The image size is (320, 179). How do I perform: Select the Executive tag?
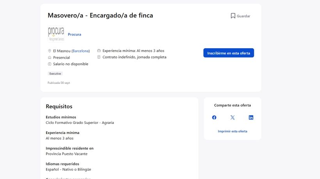55,74
